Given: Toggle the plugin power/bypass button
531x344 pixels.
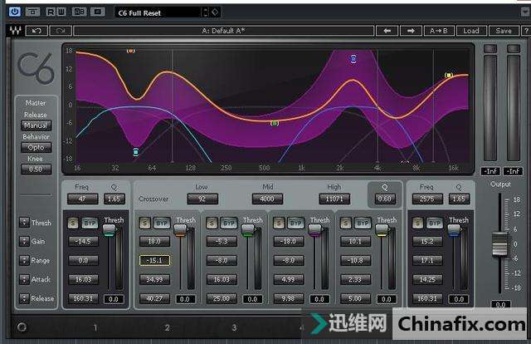Looking at the screenshot, I should (15, 12).
